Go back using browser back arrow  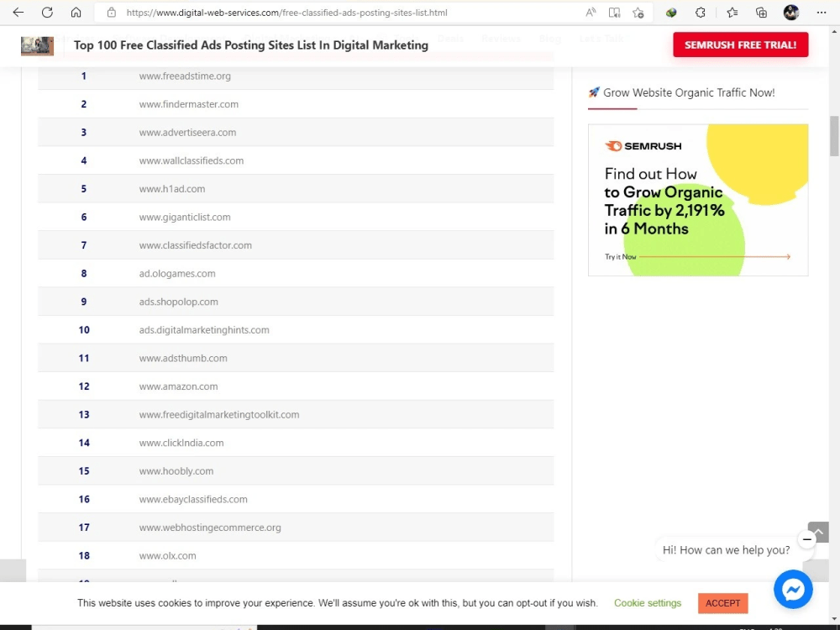[x=18, y=13]
